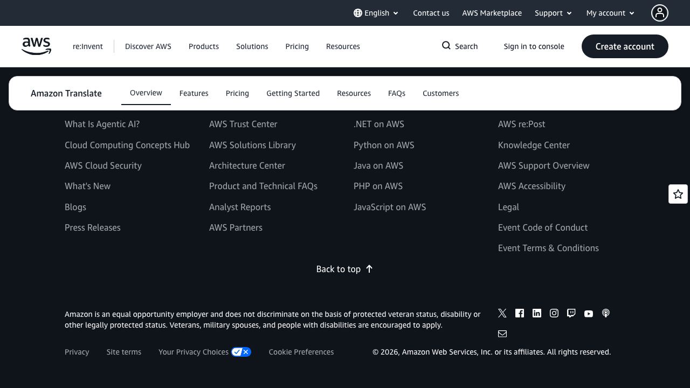
Task: Open What's New link
Action: (87, 186)
